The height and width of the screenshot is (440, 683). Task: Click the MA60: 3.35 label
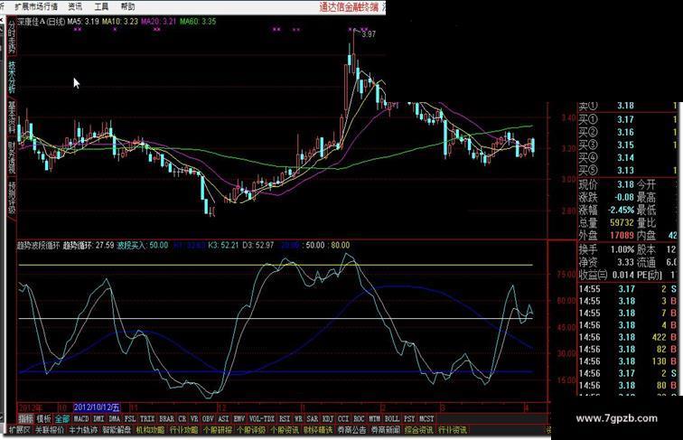[198, 22]
